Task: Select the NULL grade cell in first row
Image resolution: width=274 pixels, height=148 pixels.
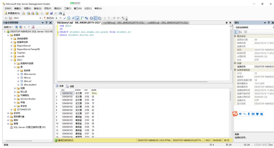Action: click(x=94, y=93)
